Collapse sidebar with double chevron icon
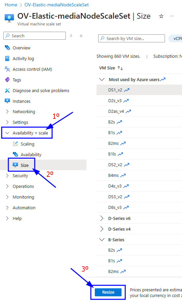Viewport: 182px width, 305px height. [81, 36]
